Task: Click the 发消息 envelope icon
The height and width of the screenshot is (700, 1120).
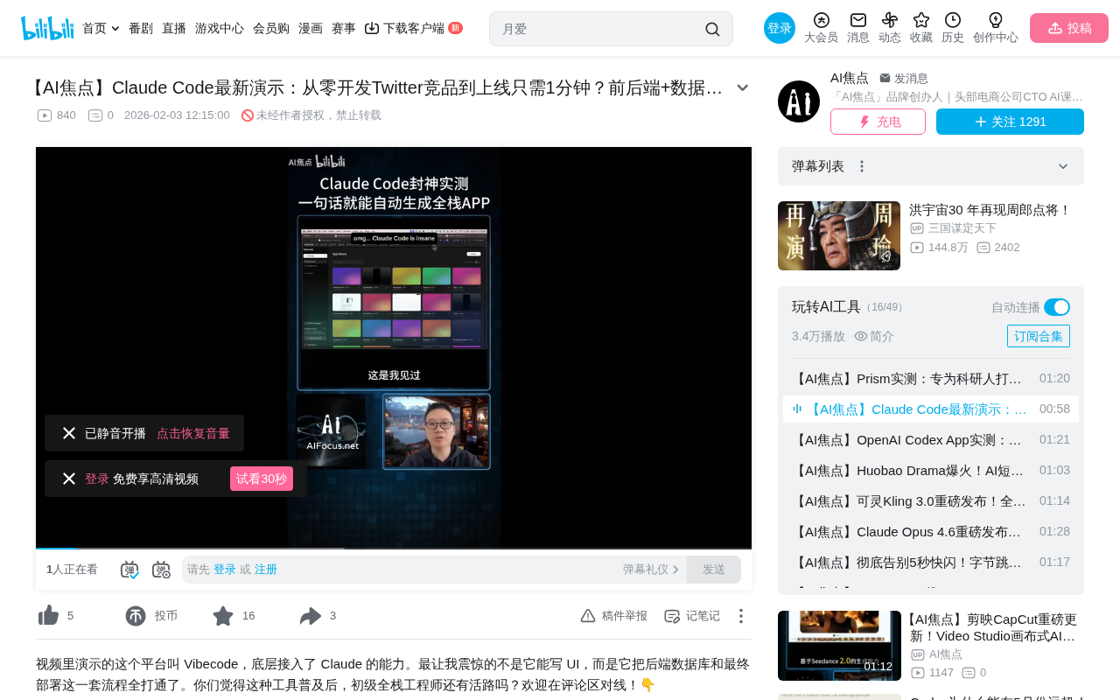Action: (x=885, y=78)
